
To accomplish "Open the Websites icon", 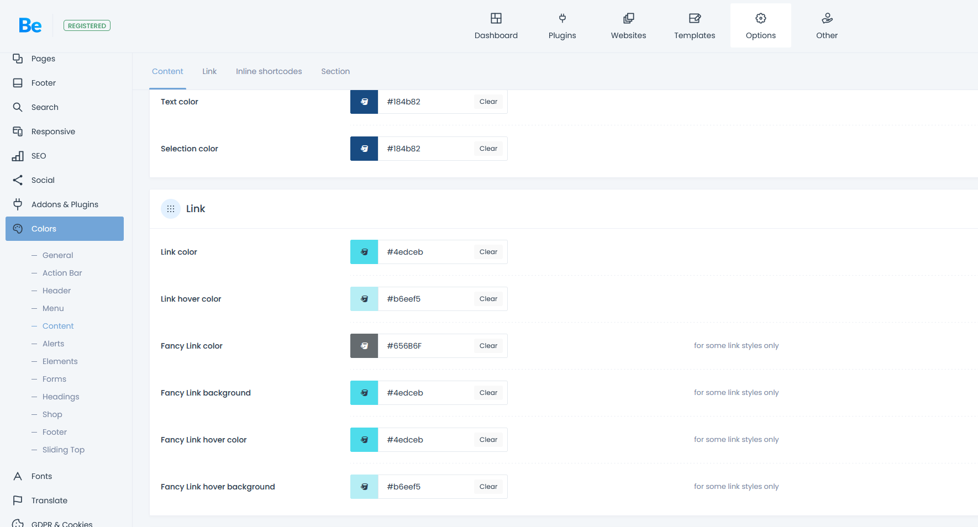I will click(629, 18).
